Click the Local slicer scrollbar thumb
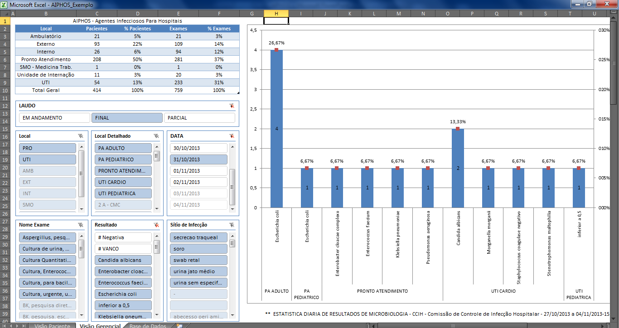Viewport: 619px width, 328px height. (82, 174)
